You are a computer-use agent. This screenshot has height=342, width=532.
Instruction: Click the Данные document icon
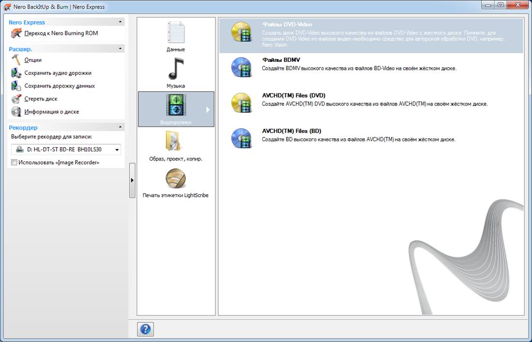click(x=176, y=32)
